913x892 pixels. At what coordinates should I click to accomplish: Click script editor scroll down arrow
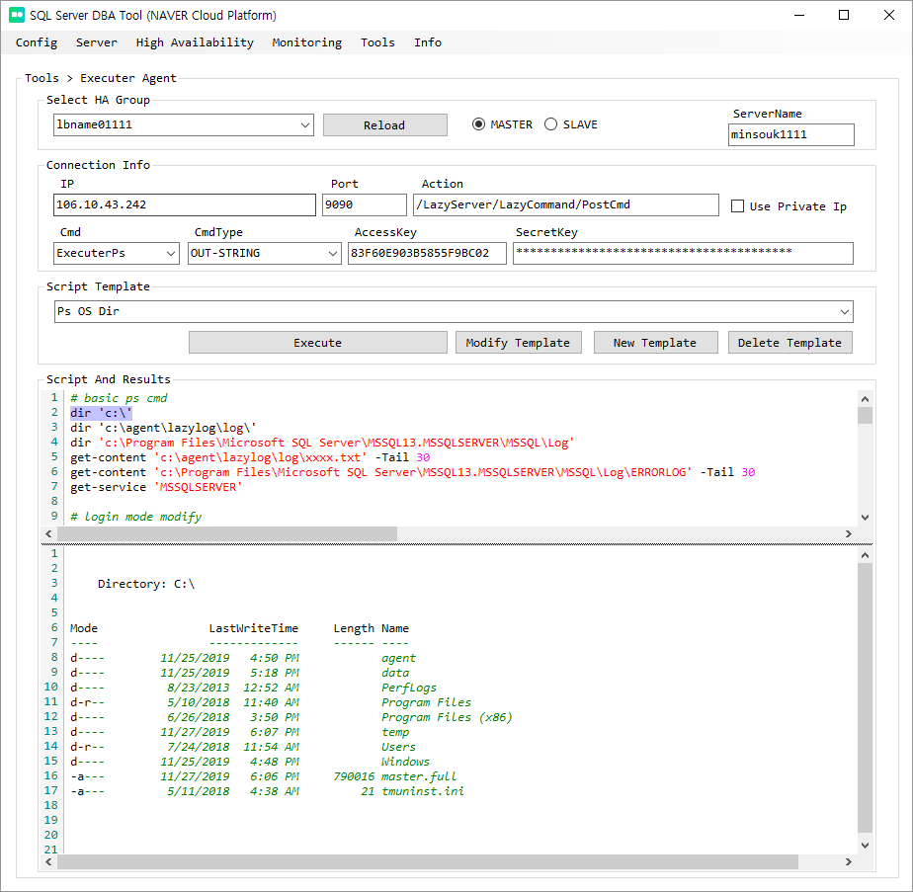click(865, 518)
